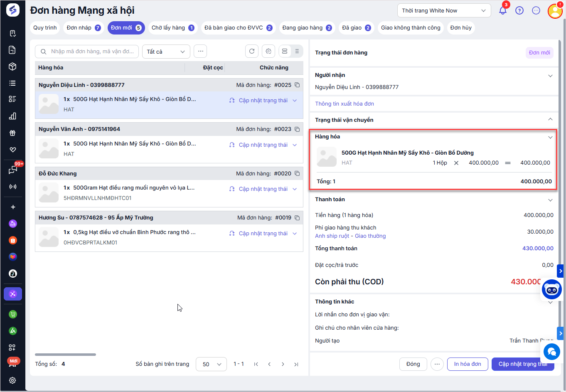Image resolution: width=566 pixels, height=392 pixels.
Task: Open the Thời trang White Now dropdown
Action: coord(444,11)
